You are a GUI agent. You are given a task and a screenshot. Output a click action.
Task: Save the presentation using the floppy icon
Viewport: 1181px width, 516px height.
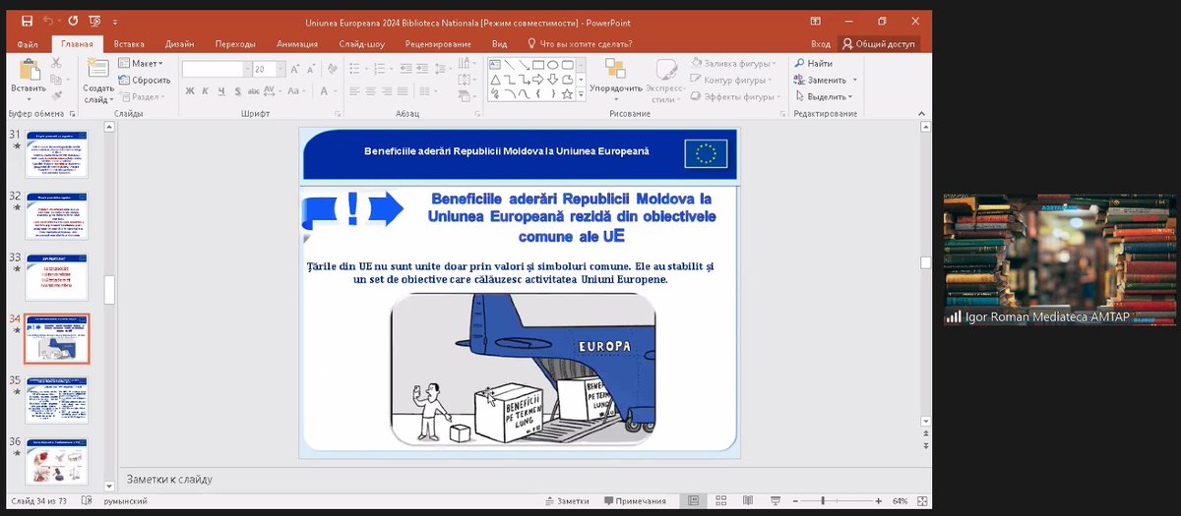pyautogui.click(x=27, y=20)
